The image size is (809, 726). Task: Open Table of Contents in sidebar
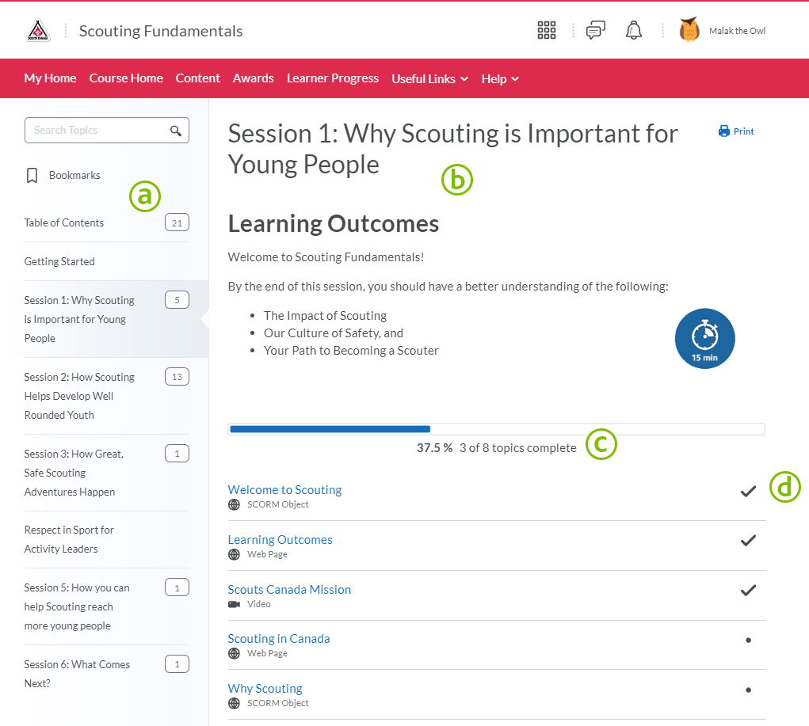pyautogui.click(x=64, y=223)
